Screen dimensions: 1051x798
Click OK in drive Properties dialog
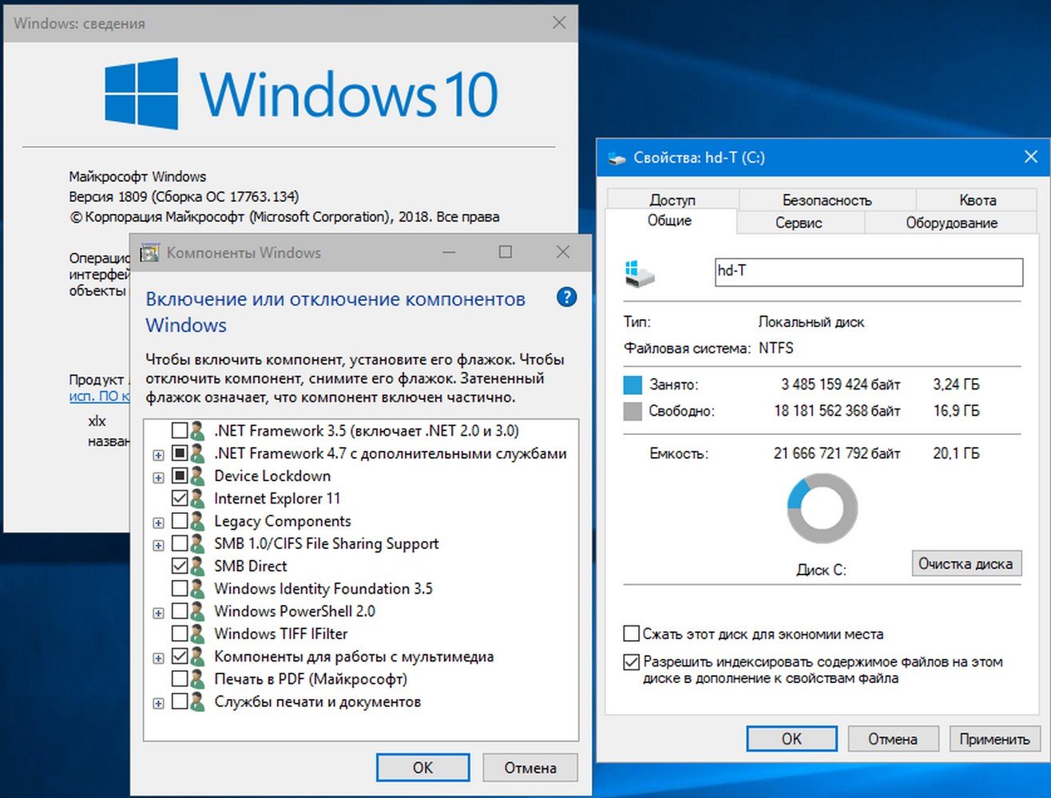(x=791, y=739)
